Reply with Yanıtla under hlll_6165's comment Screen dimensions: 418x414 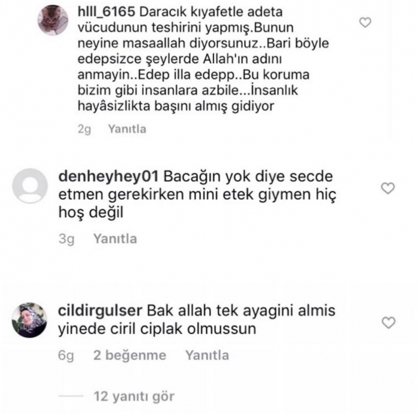click(x=127, y=129)
